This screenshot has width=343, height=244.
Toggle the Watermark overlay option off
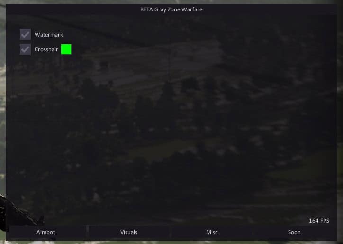[x=25, y=35]
